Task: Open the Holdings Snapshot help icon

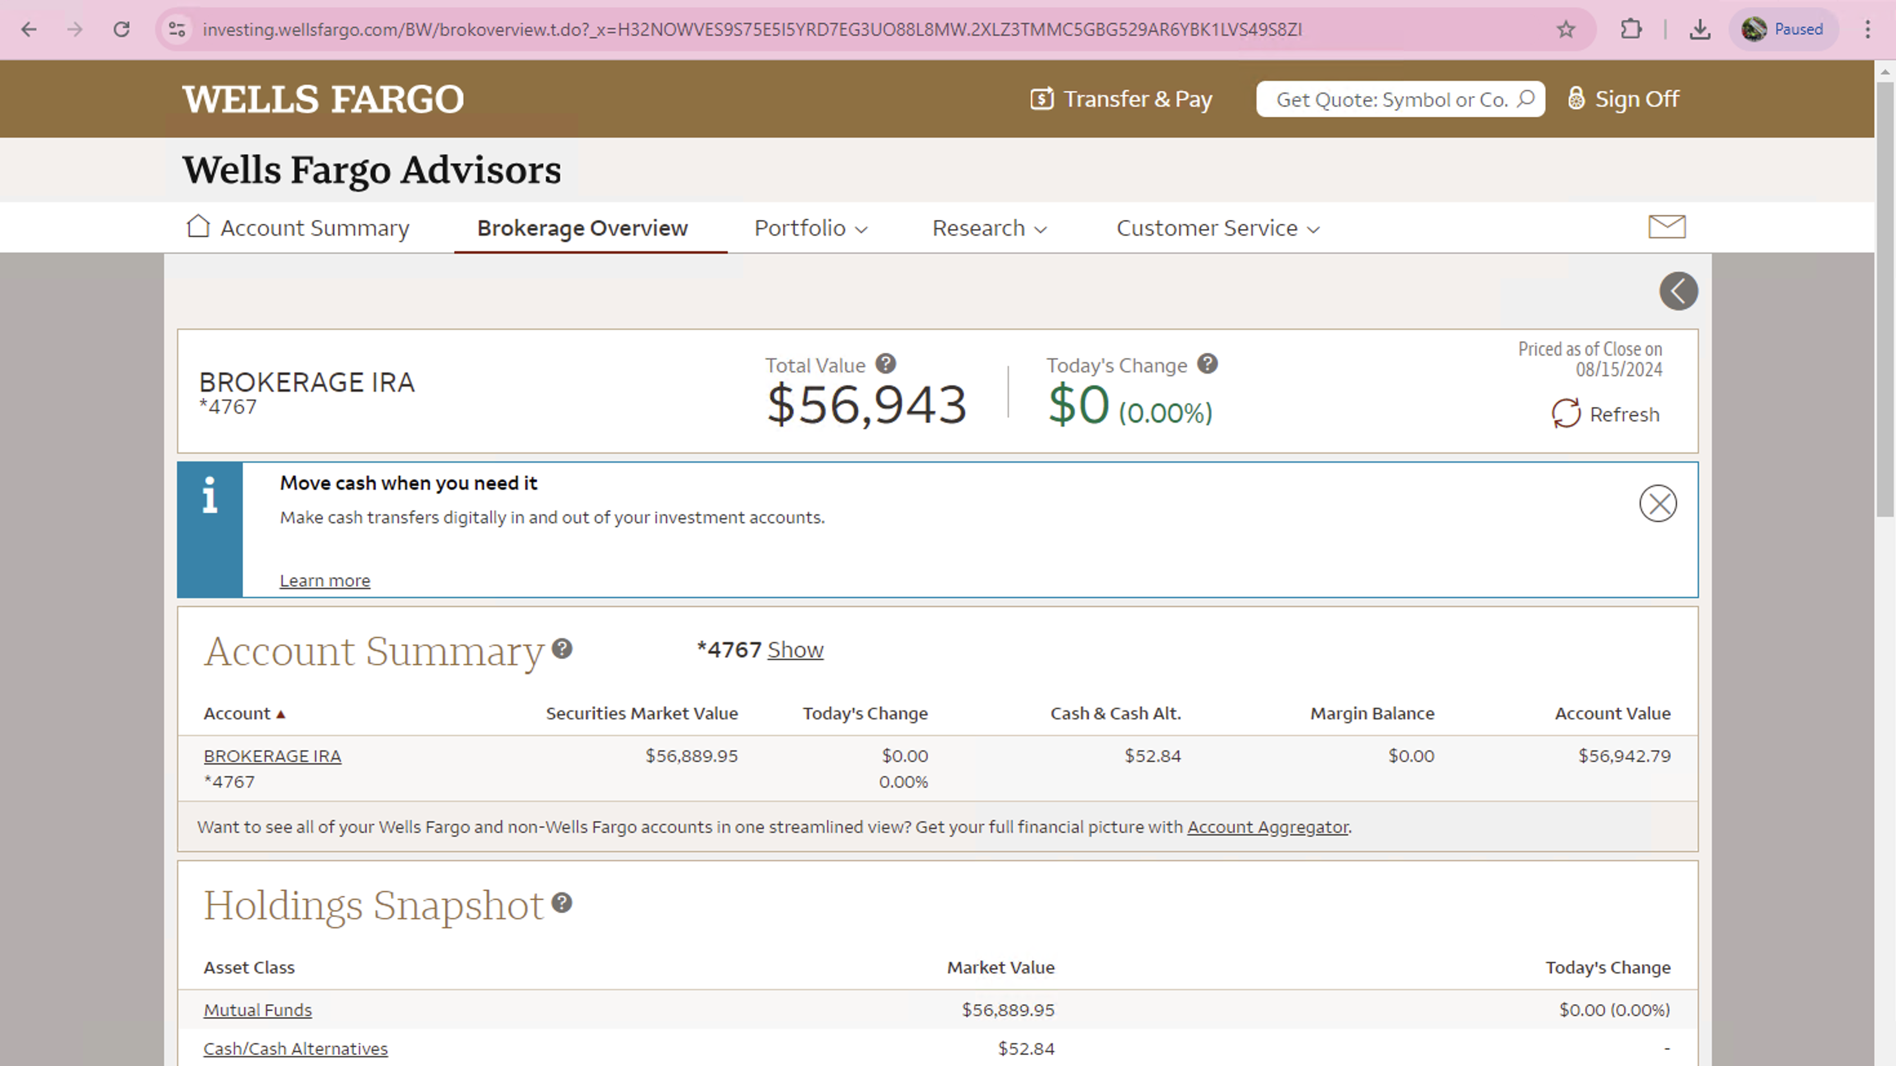Action: click(562, 903)
